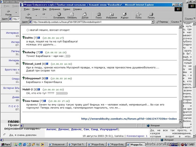This screenshot has height=147, width=196.
Task: Open the Избранное menu
Action: (55, 9)
